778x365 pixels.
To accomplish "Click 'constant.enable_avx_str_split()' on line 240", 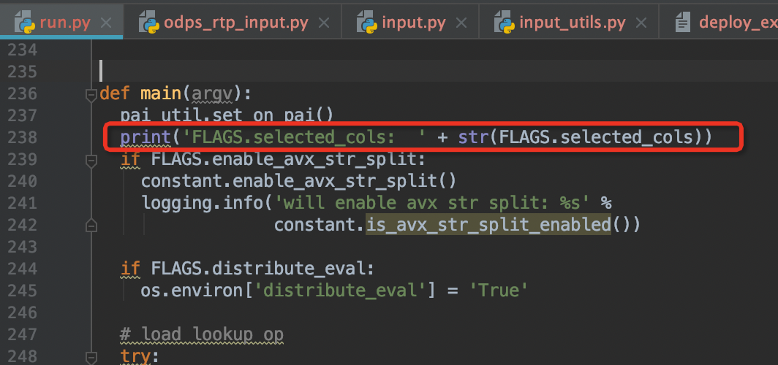I will coord(298,181).
